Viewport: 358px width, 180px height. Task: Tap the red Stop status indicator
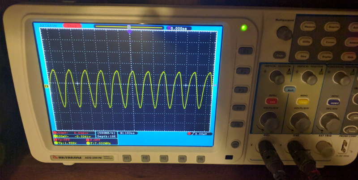tap(72, 26)
